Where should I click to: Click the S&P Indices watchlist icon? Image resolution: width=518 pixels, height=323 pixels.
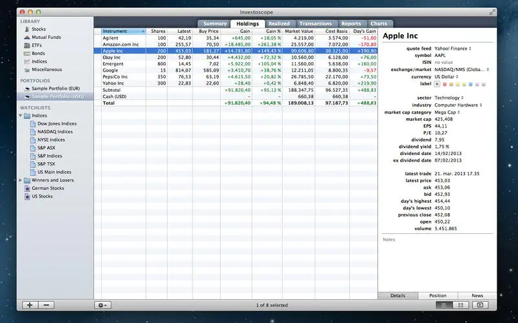point(33,156)
